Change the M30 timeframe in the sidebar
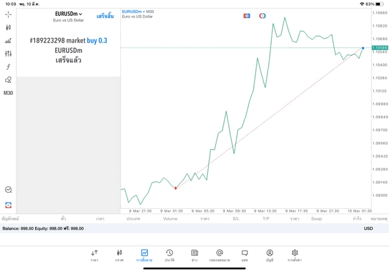The height and width of the screenshot is (272, 389). (x=8, y=93)
